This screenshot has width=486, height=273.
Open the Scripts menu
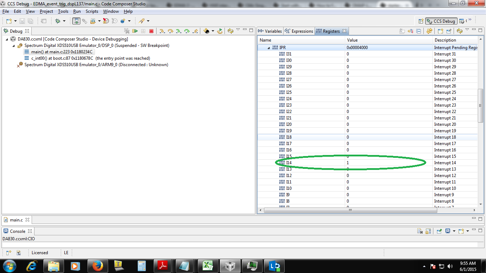click(92, 11)
